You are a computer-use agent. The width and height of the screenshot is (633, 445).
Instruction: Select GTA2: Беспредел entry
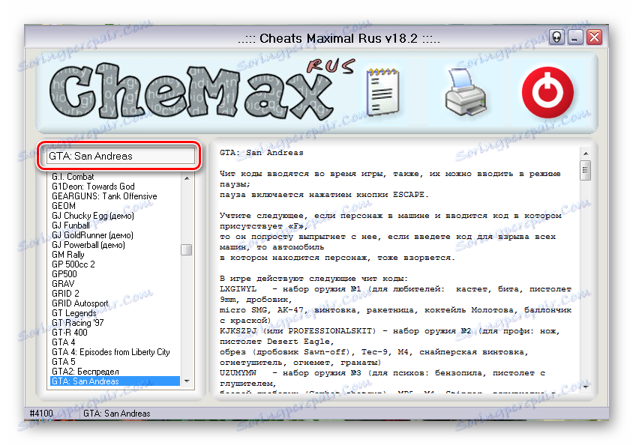coord(85,372)
